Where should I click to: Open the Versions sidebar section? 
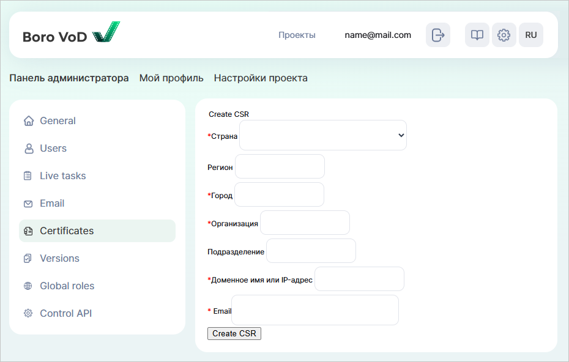(x=97, y=258)
